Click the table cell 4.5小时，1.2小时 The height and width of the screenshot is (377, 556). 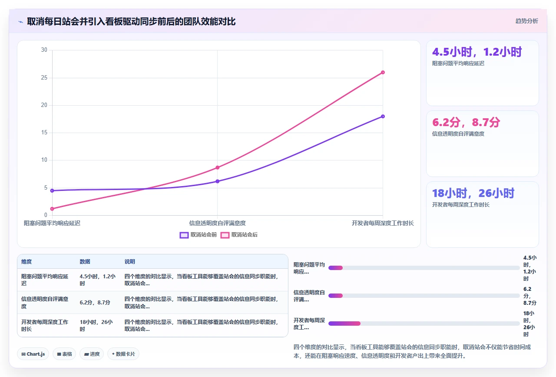tap(98, 280)
